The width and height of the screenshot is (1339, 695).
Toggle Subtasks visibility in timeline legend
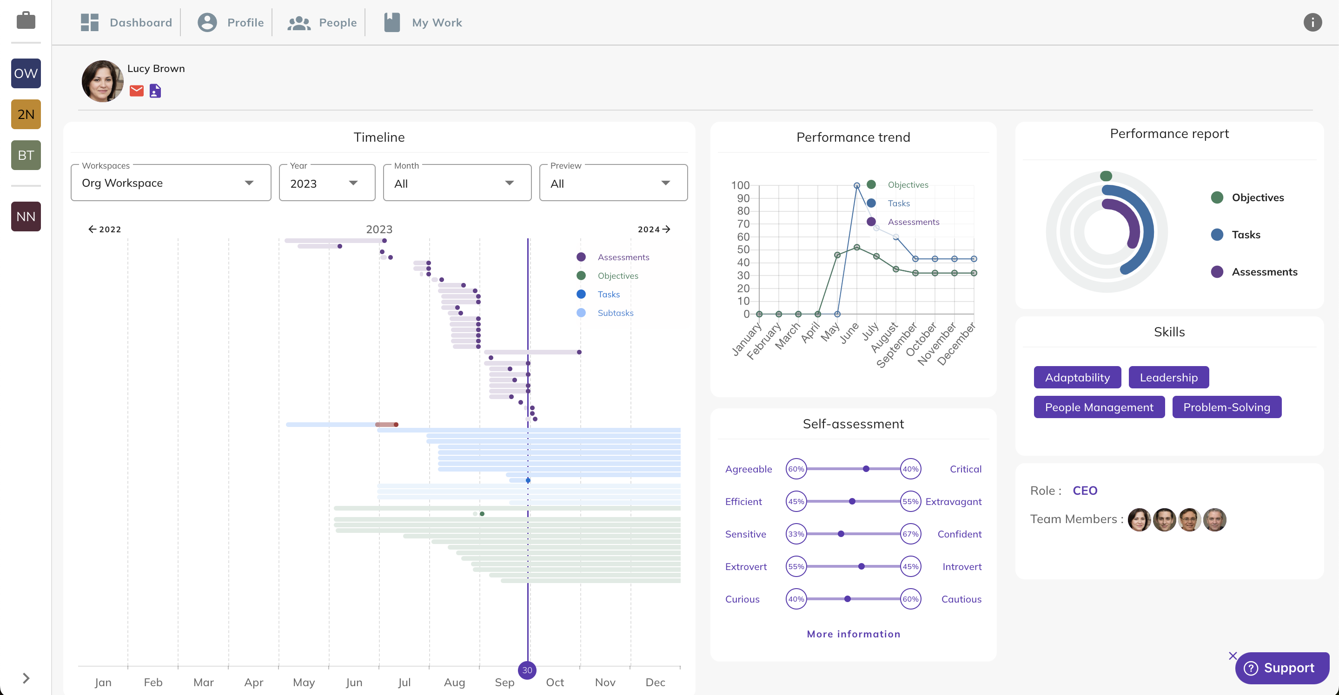(615, 313)
